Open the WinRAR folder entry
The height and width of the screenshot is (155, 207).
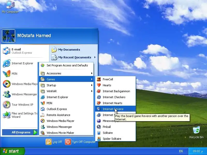(66, 91)
